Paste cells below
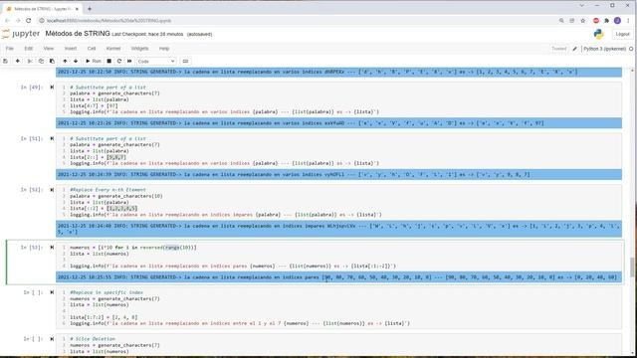Screen dimensions: 637x358 tap(52, 61)
